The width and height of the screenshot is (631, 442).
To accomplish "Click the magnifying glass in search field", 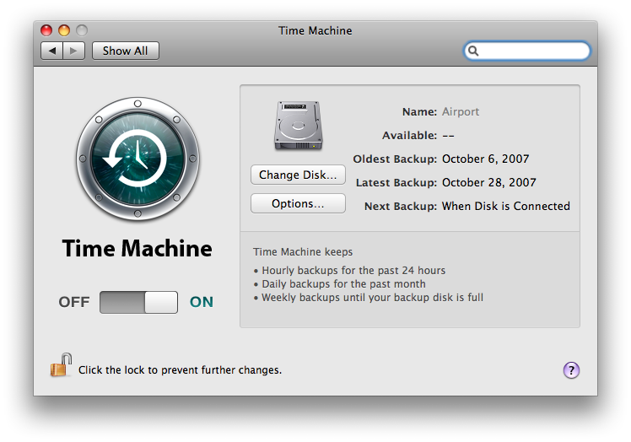I will coord(473,51).
